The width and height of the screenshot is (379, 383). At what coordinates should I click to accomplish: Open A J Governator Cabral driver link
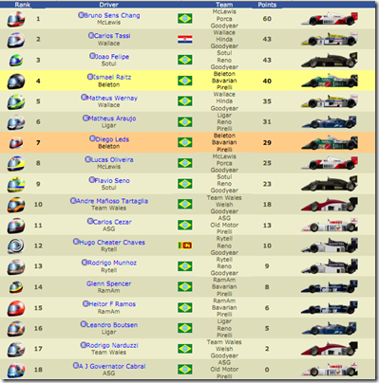point(112,366)
